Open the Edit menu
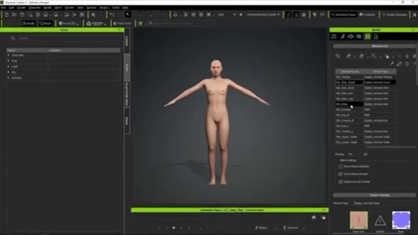The height and width of the screenshot is (235, 418). pos(12,8)
